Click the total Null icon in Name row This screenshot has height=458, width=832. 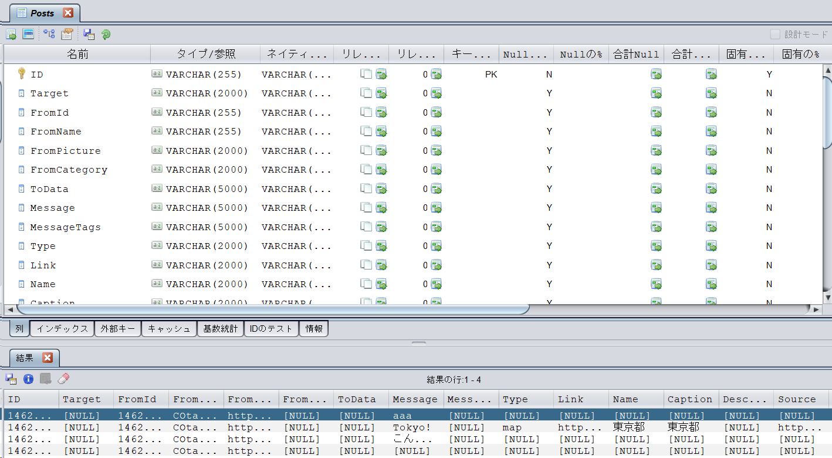[x=656, y=284]
